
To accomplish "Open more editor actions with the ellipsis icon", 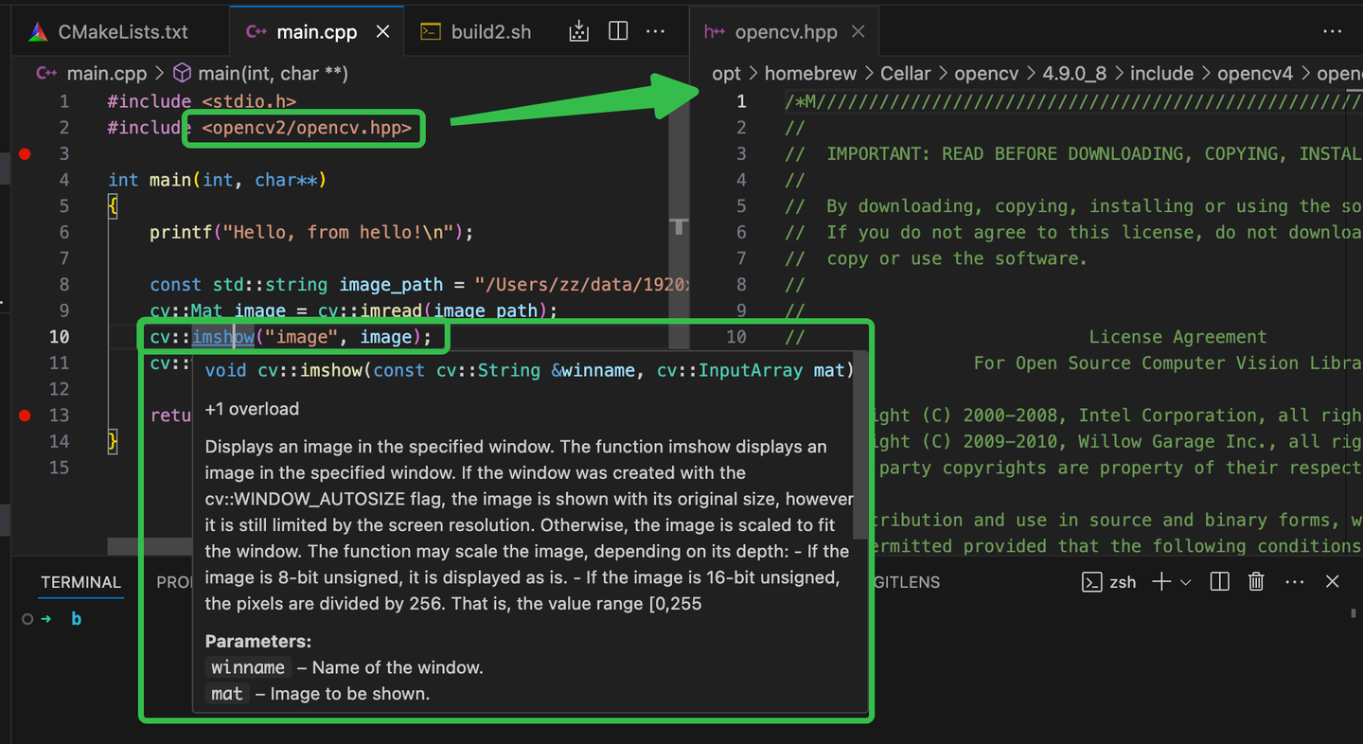I will pos(656,31).
